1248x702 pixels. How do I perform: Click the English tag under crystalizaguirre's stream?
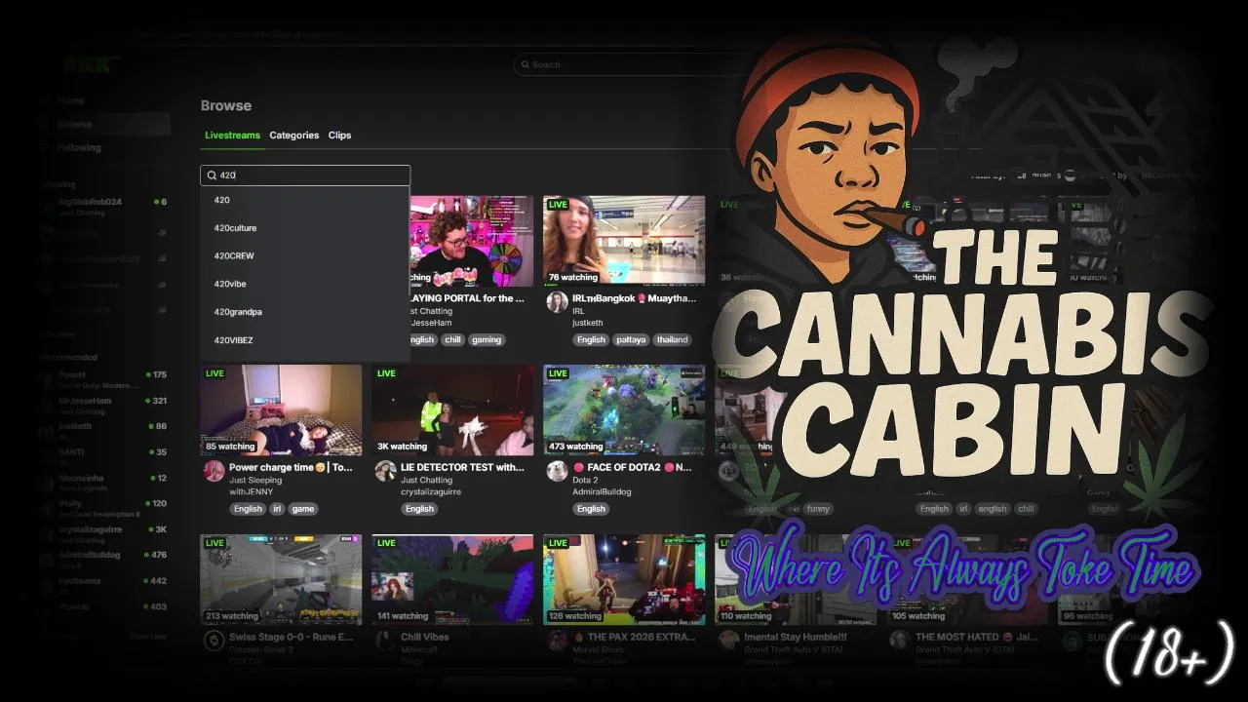point(419,509)
